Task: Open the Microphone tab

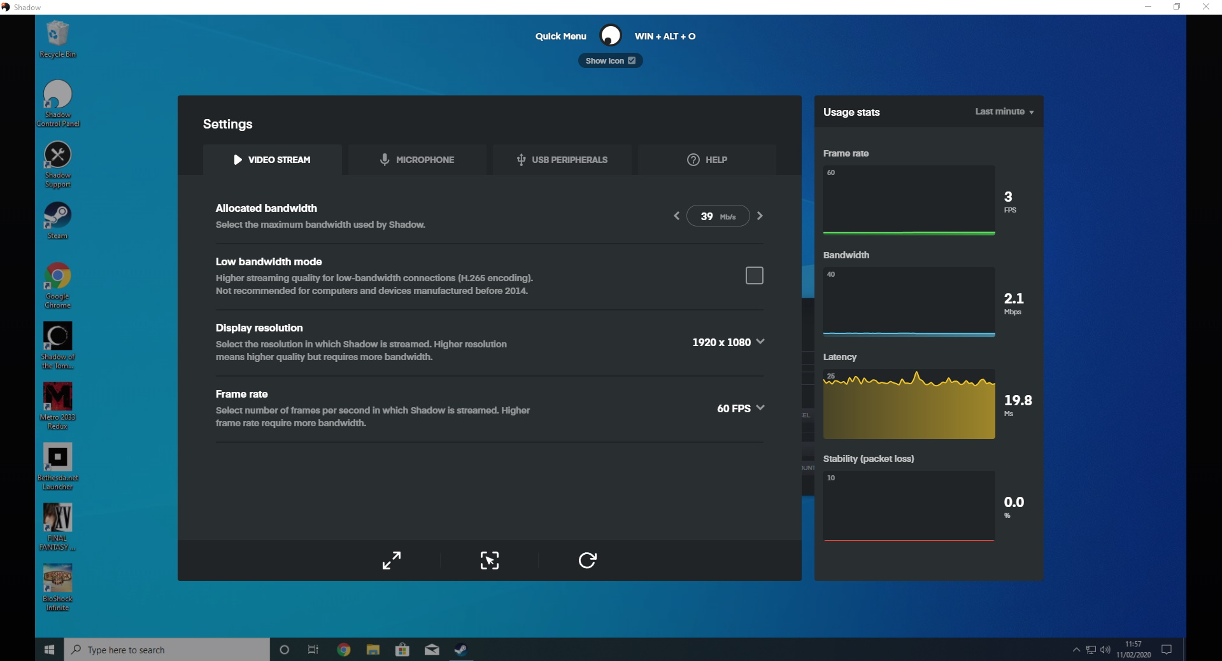Action: click(x=417, y=160)
